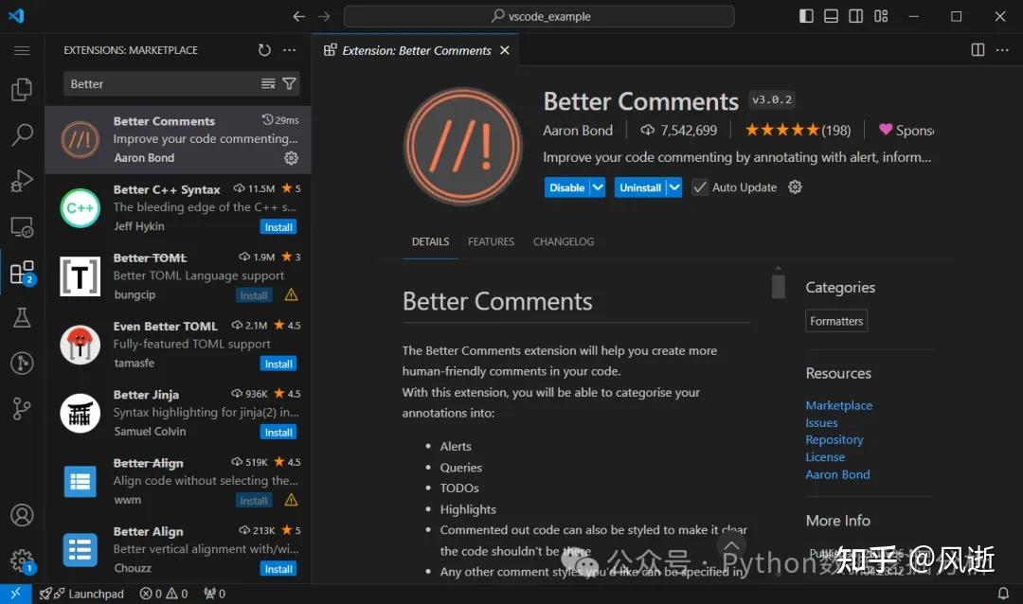Open the Extensions view icon
1023x604 pixels.
click(22, 272)
